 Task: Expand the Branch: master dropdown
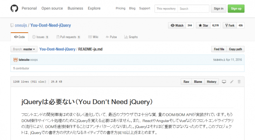(x=24, y=49)
